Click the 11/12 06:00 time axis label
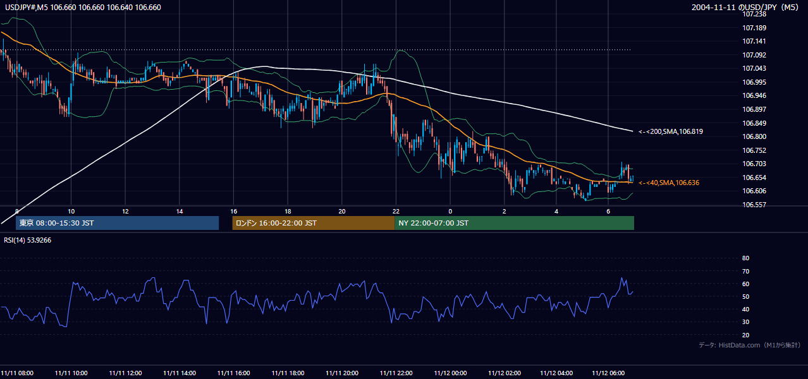The image size is (808, 379). (x=608, y=373)
